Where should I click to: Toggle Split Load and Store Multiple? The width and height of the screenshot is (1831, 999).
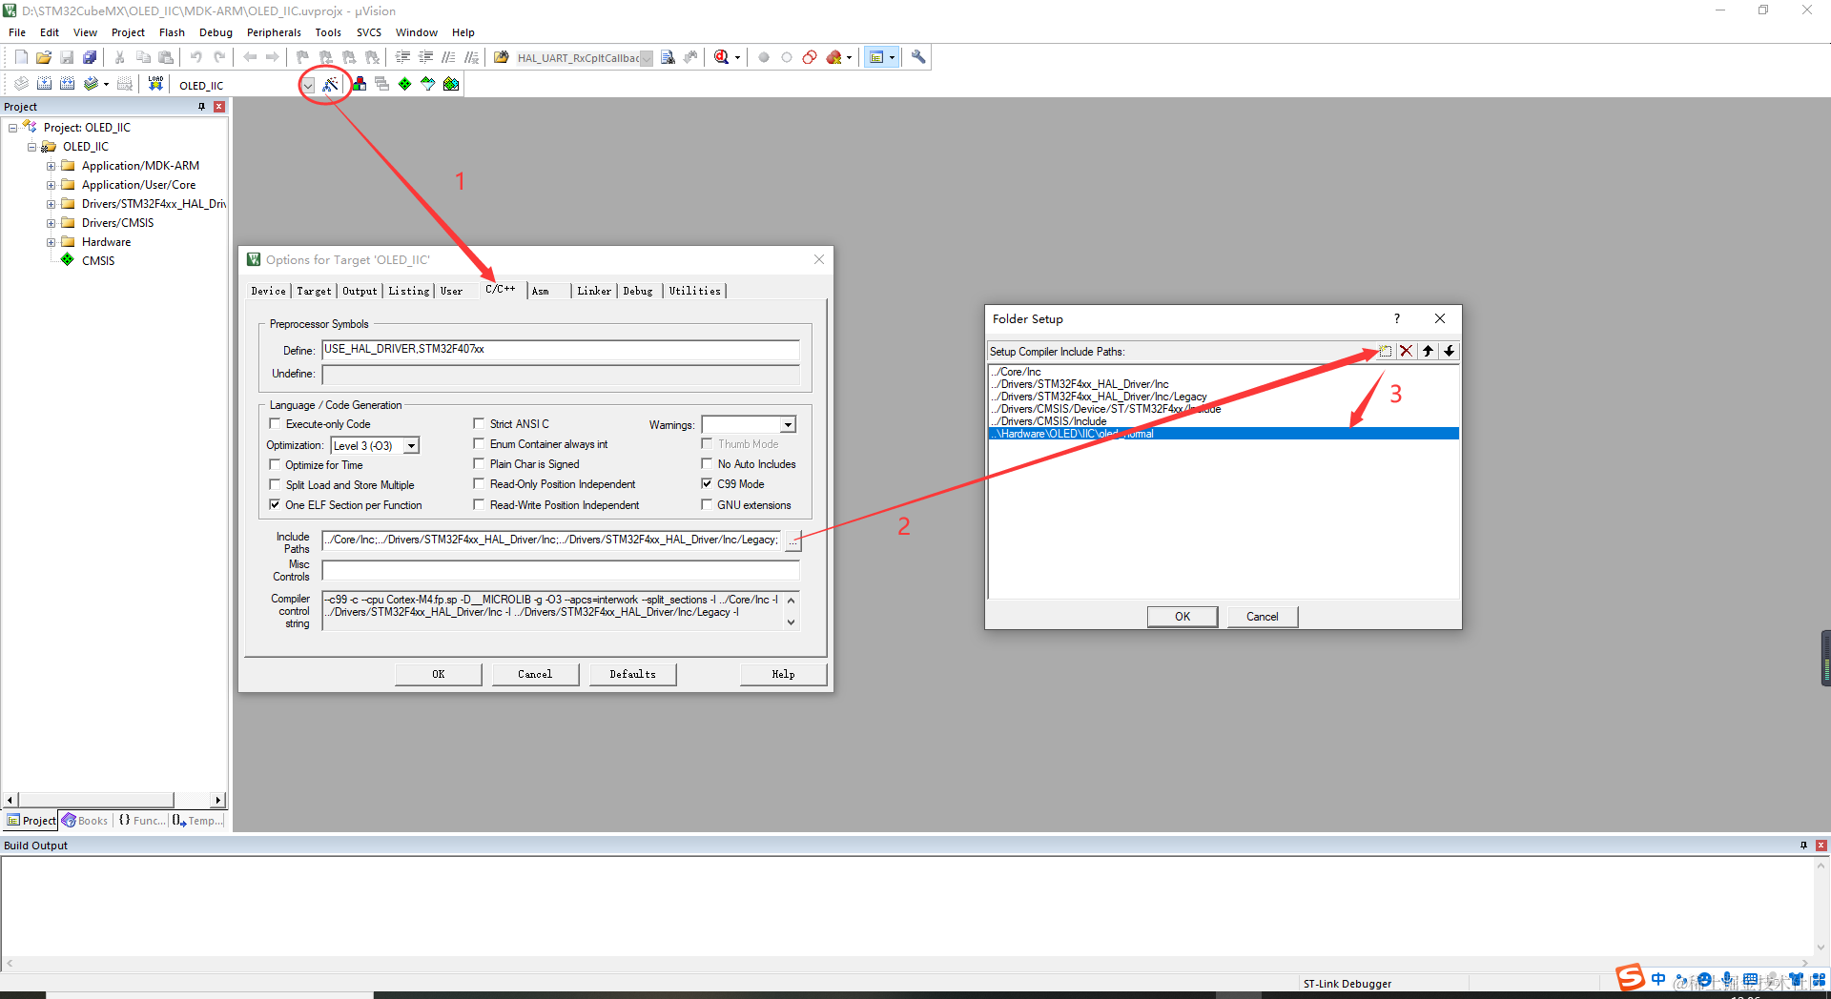(276, 484)
